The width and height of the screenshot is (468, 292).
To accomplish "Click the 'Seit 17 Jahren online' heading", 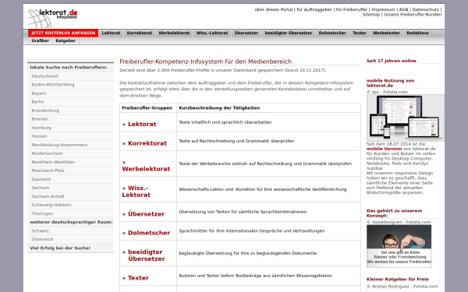I will pos(392,61).
